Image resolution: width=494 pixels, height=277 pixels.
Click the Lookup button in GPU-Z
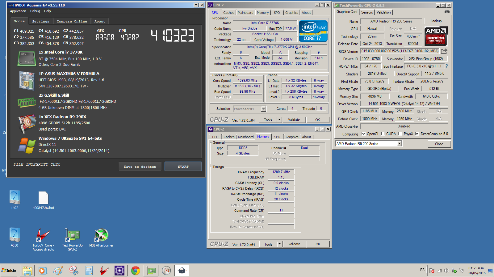(x=436, y=21)
